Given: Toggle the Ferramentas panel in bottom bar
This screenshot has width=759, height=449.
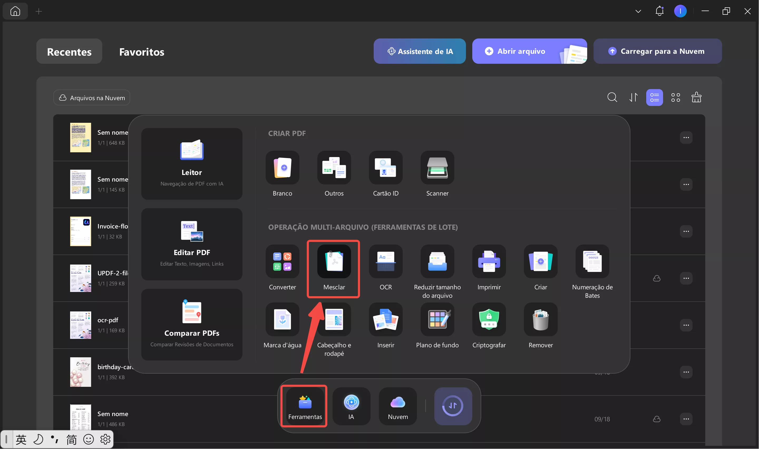Looking at the screenshot, I should click(x=305, y=406).
